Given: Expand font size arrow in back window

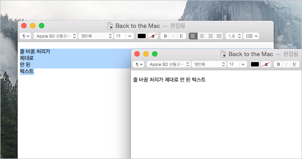Looking at the screenshot, I should point(130,36).
